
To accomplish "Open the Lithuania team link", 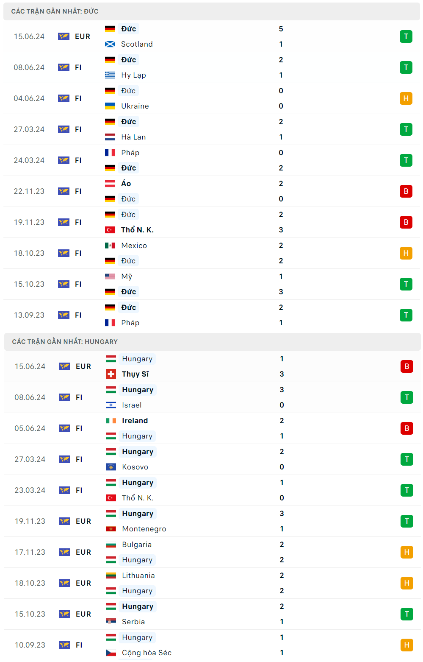I will 138,575.
